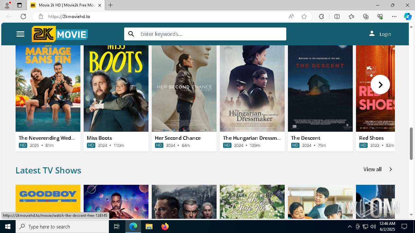Click the page vertical scrollbar thumb

point(411,143)
